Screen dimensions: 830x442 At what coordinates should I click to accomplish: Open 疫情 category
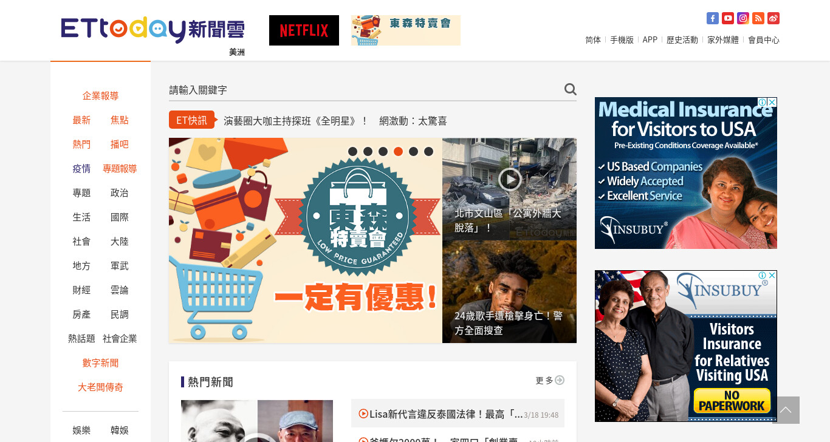(81, 169)
